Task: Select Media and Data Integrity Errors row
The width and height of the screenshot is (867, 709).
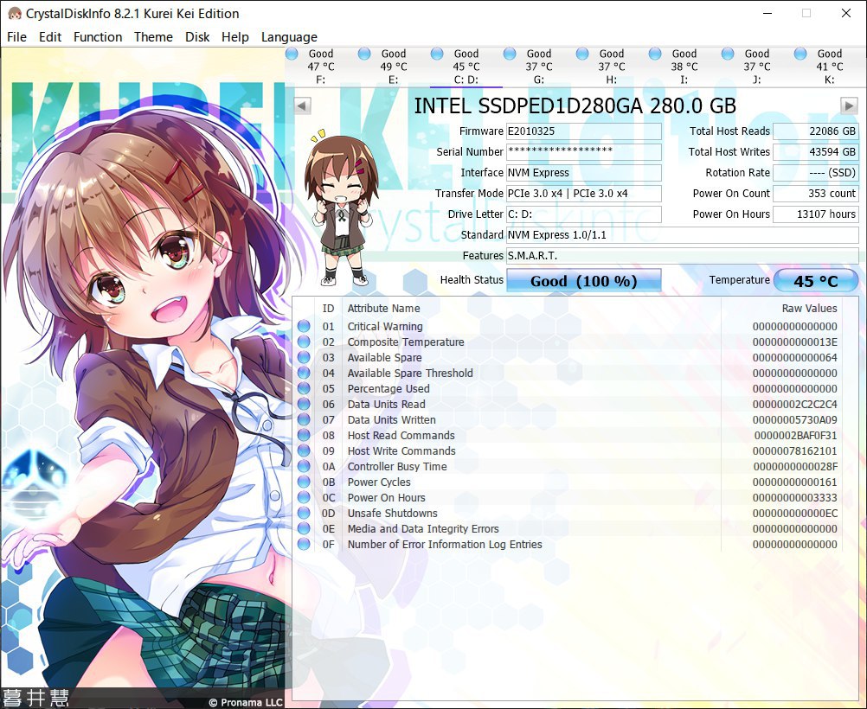Action: tap(575, 529)
